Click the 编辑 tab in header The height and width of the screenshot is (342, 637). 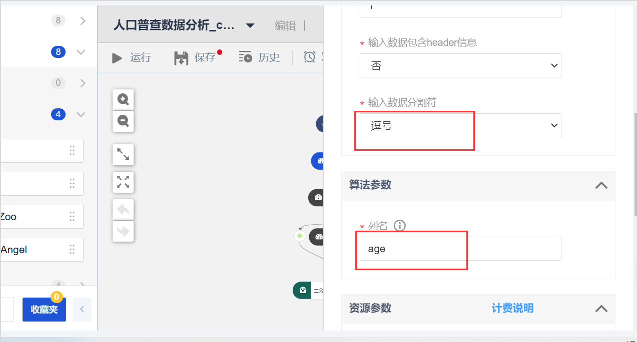[x=285, y=26]
